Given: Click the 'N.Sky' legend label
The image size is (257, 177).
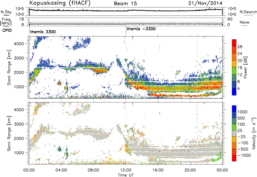Looking at the screenshot, I should [6, 12].
